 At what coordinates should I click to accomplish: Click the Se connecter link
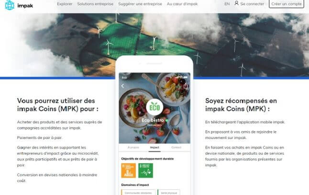[x=252, y=4]
